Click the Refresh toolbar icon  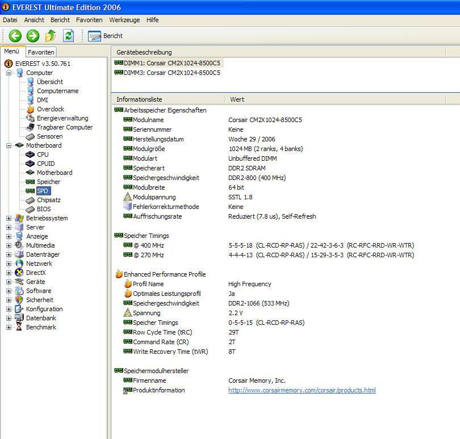click(x=68, y=36)
